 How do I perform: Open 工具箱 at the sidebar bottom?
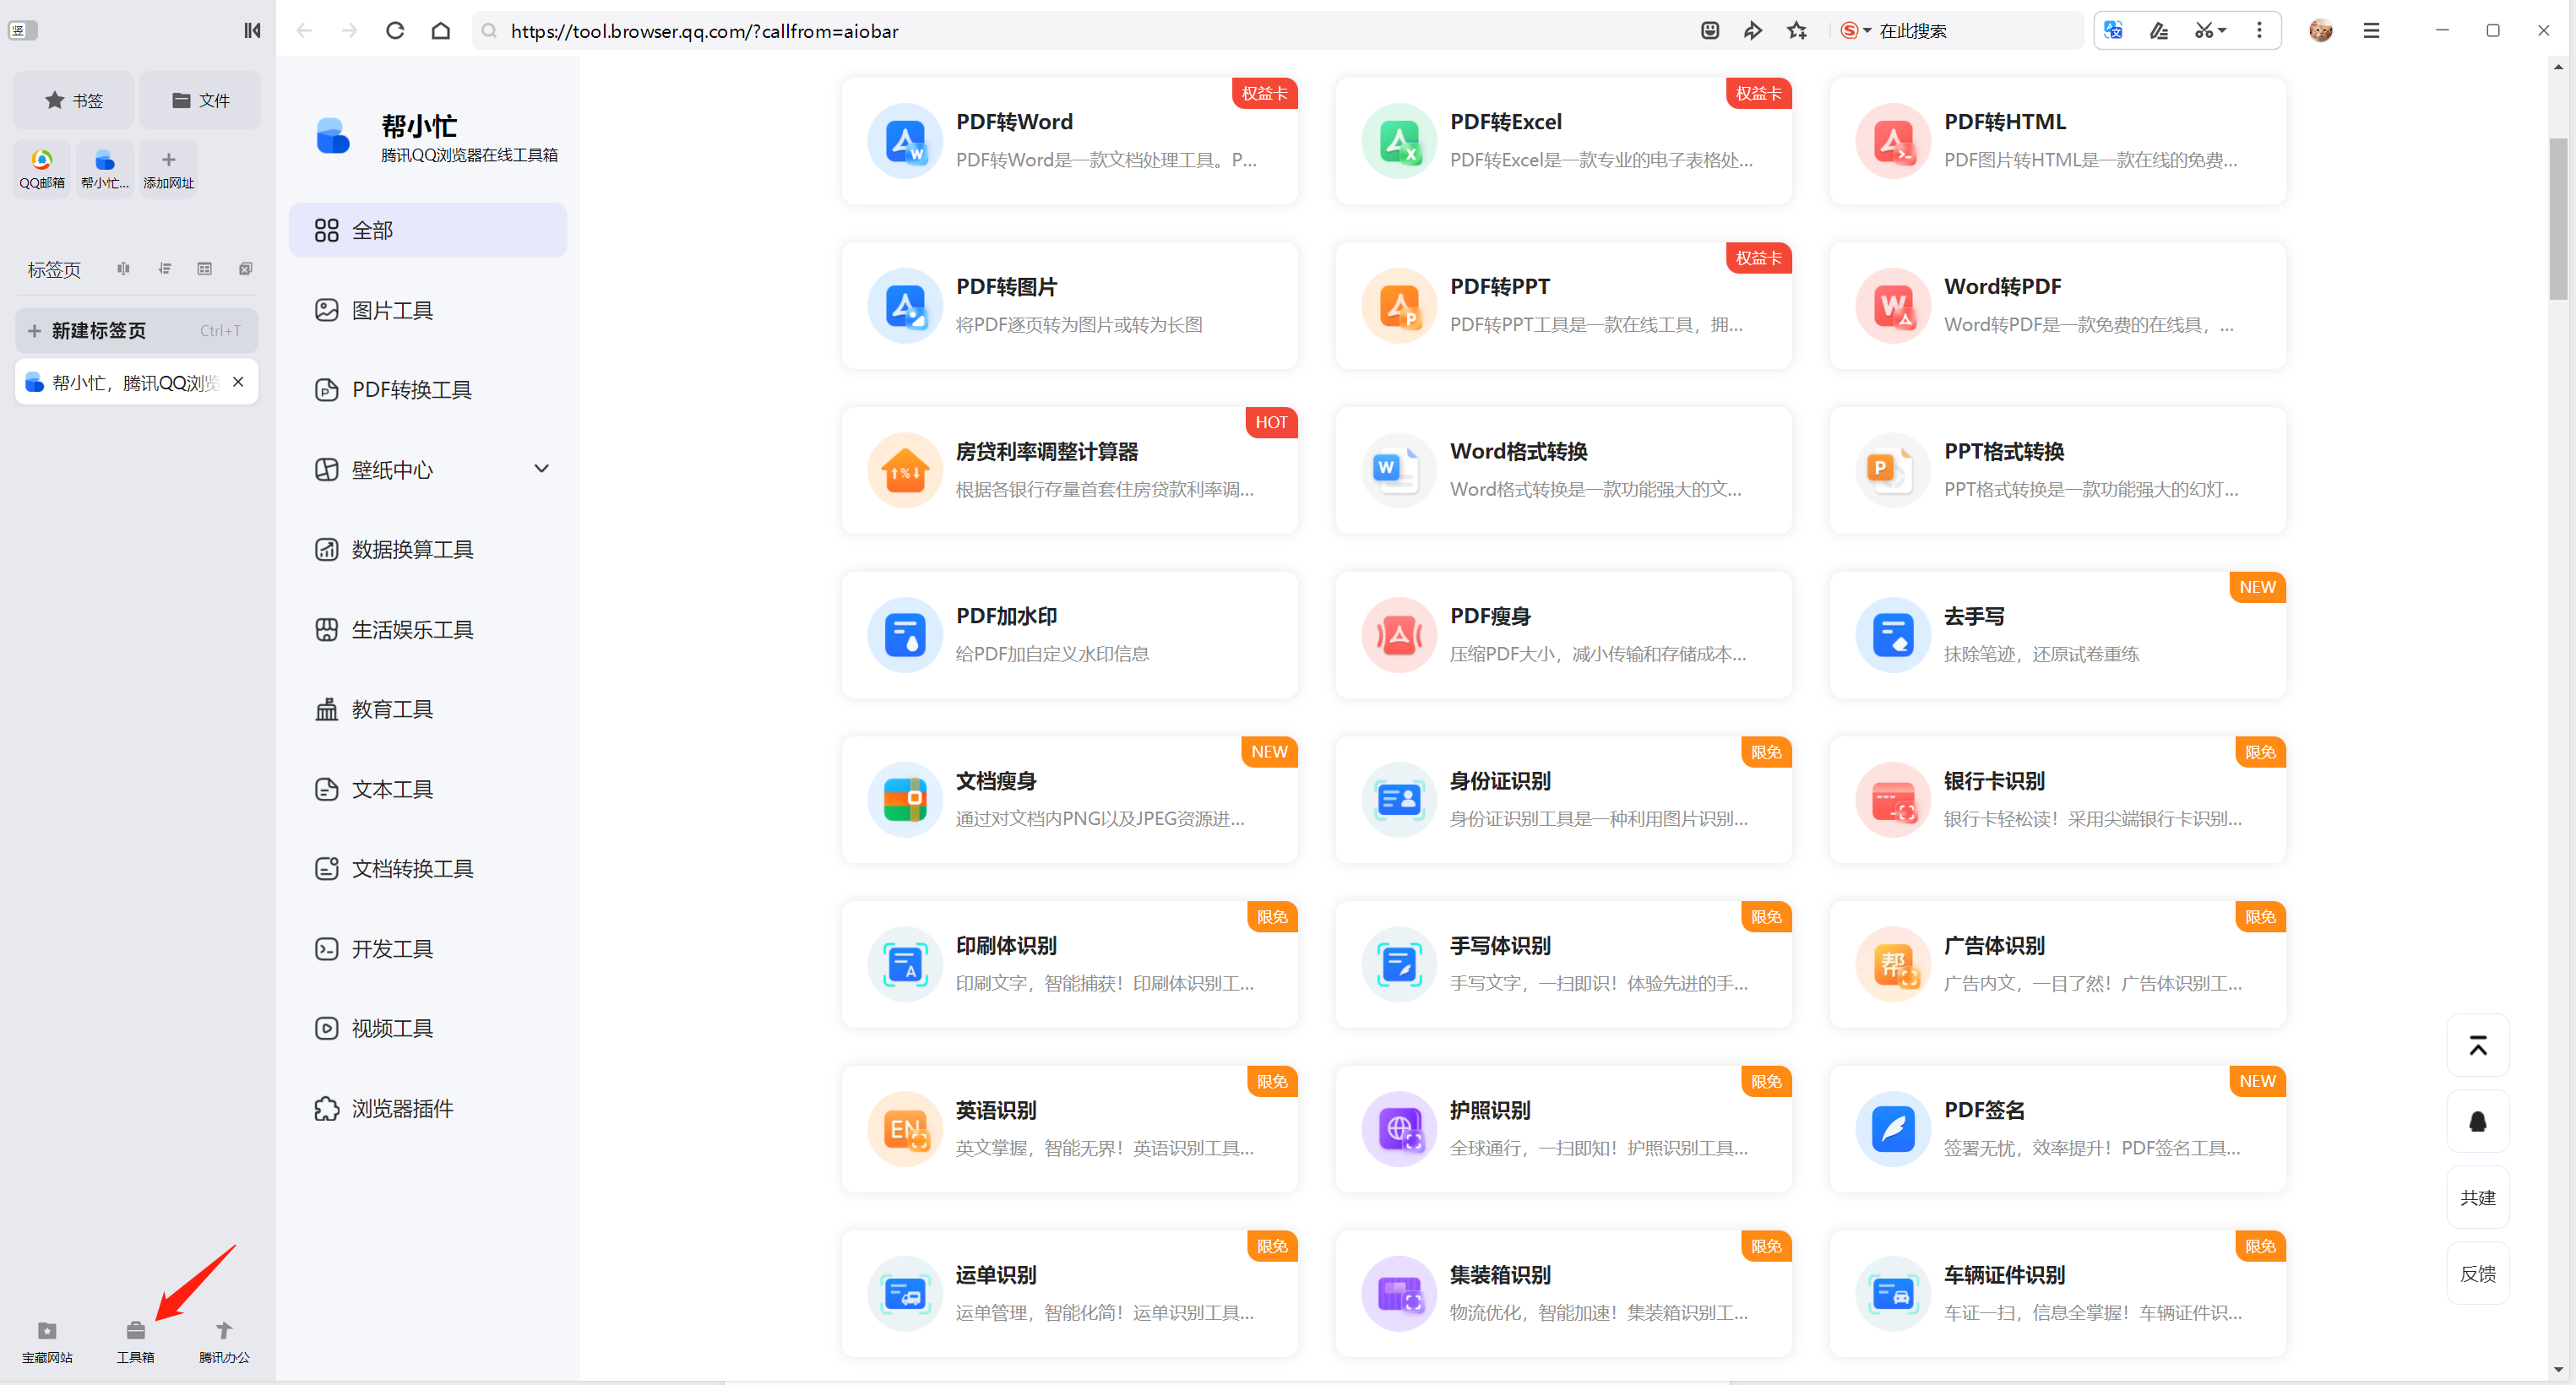(x=136, y=1341)
